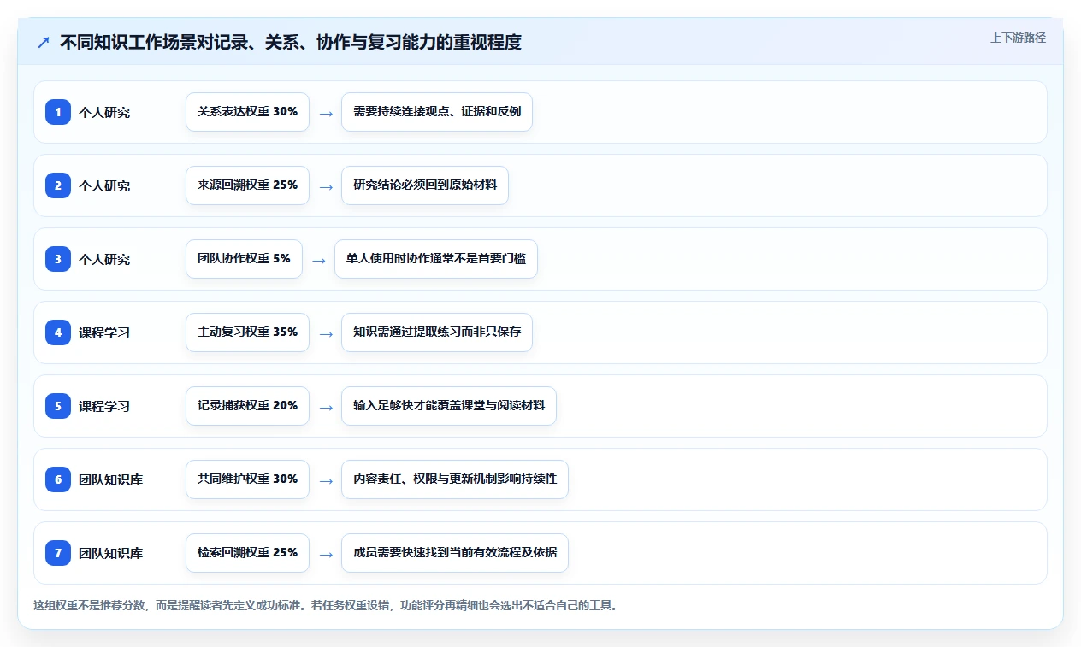Click the number 2 badge
The height and width of the screenshot is (647, 1081).
click(x=58, y=185)
